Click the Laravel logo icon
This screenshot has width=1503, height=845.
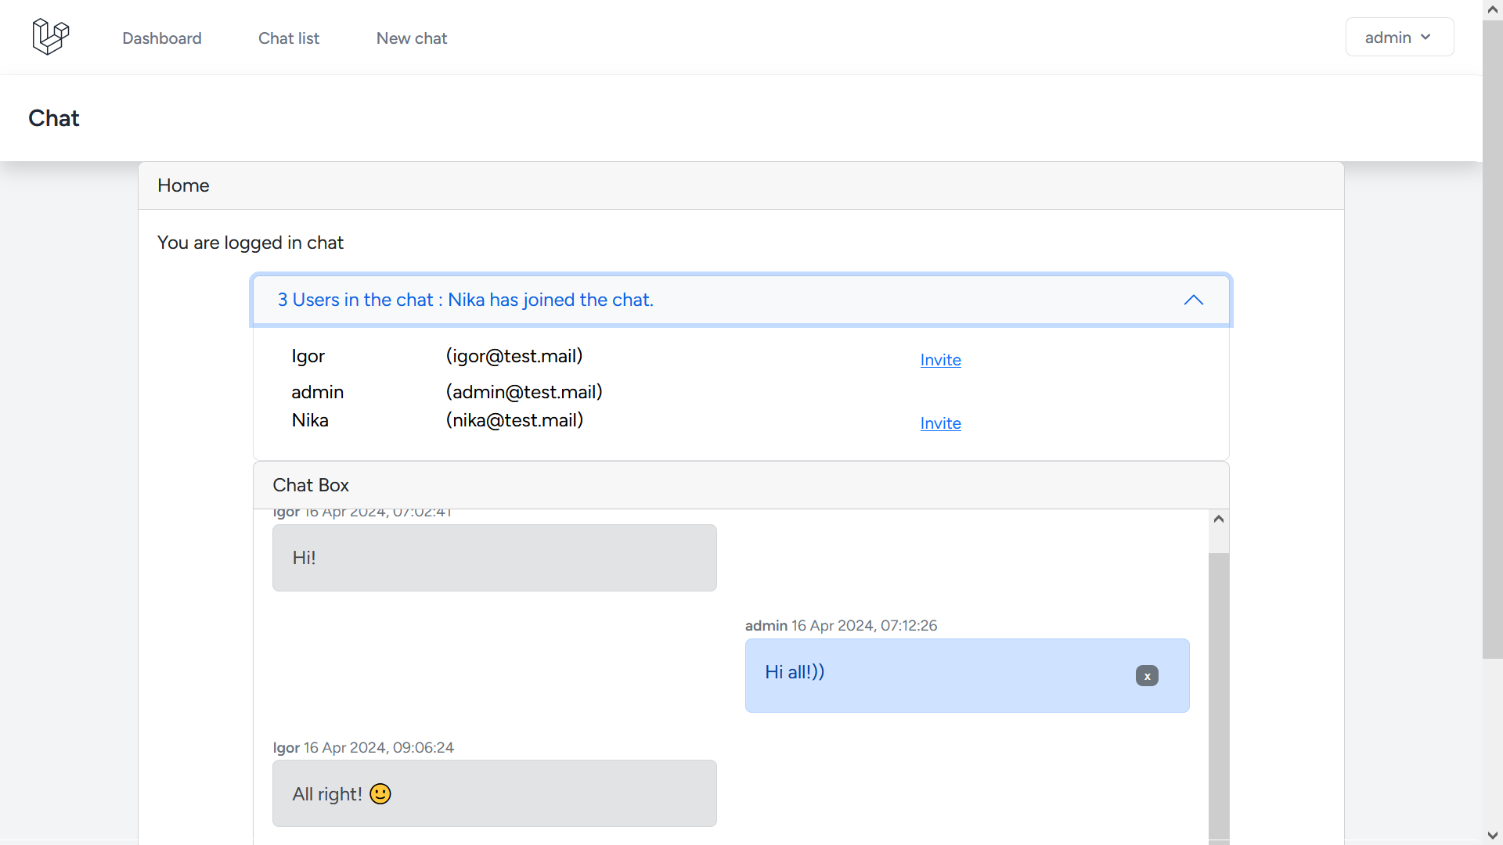[x=51, y=37]
